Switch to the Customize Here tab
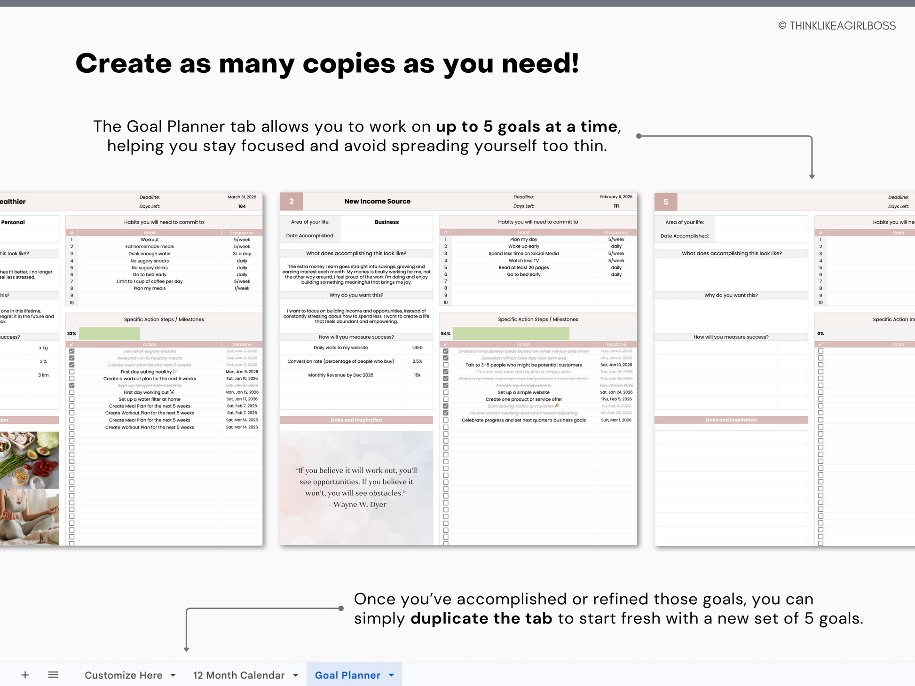Image resolution: width=915 pixels, height=686 pixels. 123,675
